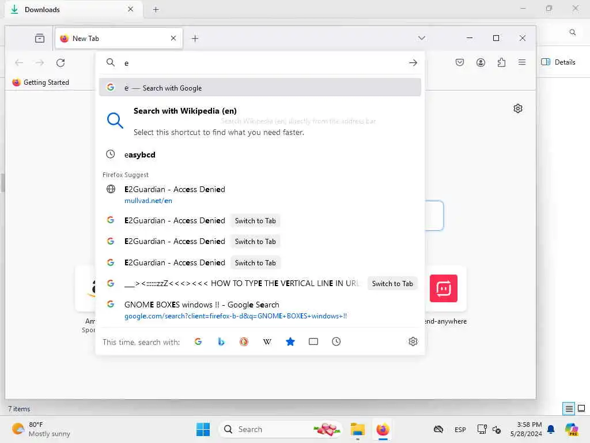The height and width of the screenshot is (443, 590).
Task: Search this time with Google icon
Action: pyautogui.click(x=198, y=341)
